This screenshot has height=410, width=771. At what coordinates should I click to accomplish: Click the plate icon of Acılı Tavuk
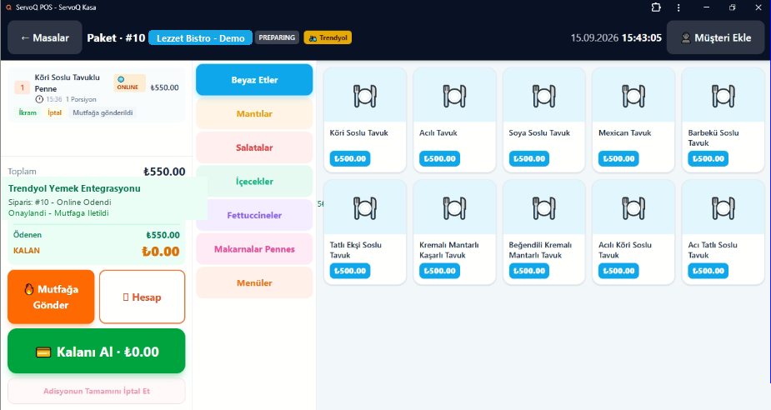[454, 96]
